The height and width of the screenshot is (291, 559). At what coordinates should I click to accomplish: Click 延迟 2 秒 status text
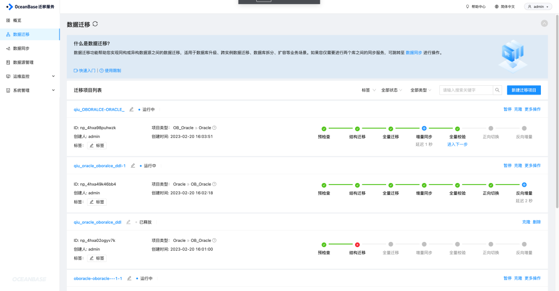[524, 201]
